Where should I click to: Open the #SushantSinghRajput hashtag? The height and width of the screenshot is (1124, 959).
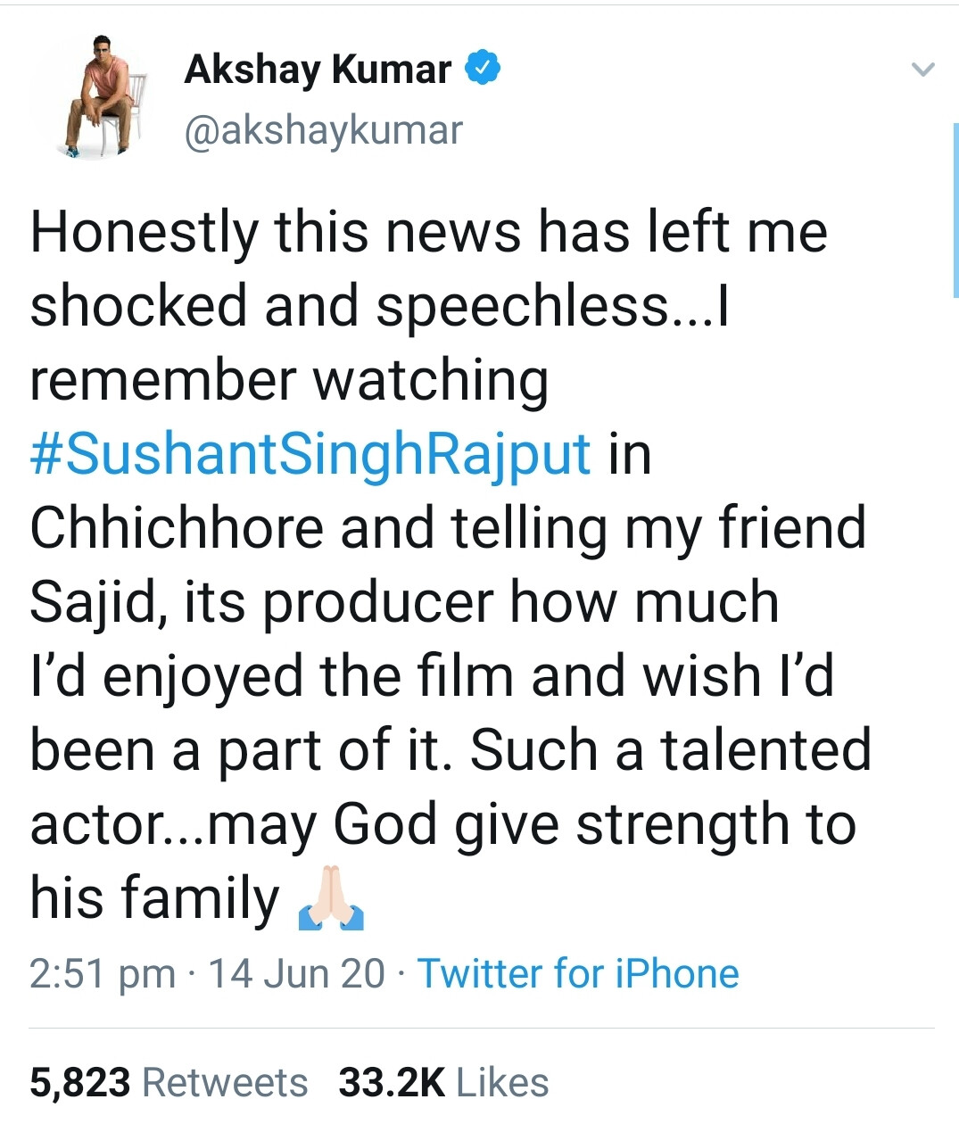tap(310, 453)
